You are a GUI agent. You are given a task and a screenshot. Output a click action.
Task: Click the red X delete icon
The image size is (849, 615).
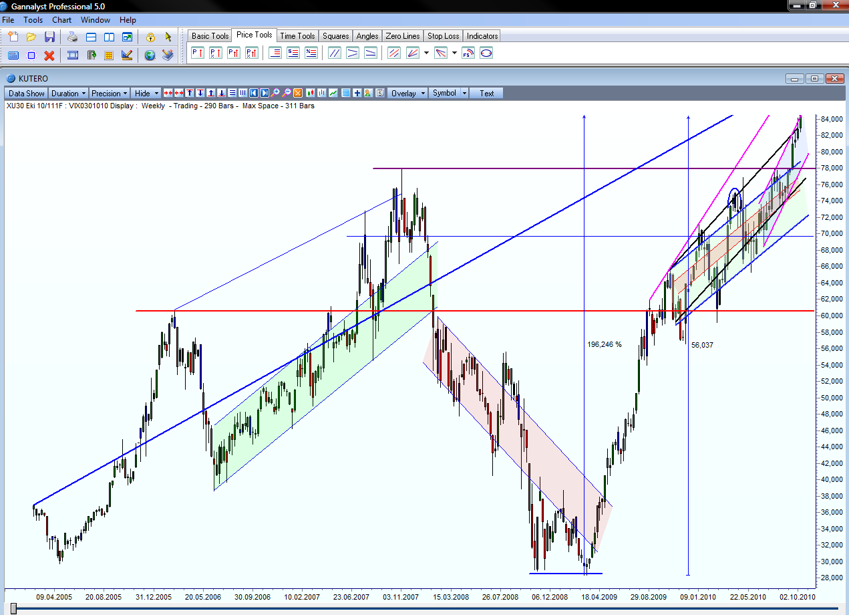(49, 55)
